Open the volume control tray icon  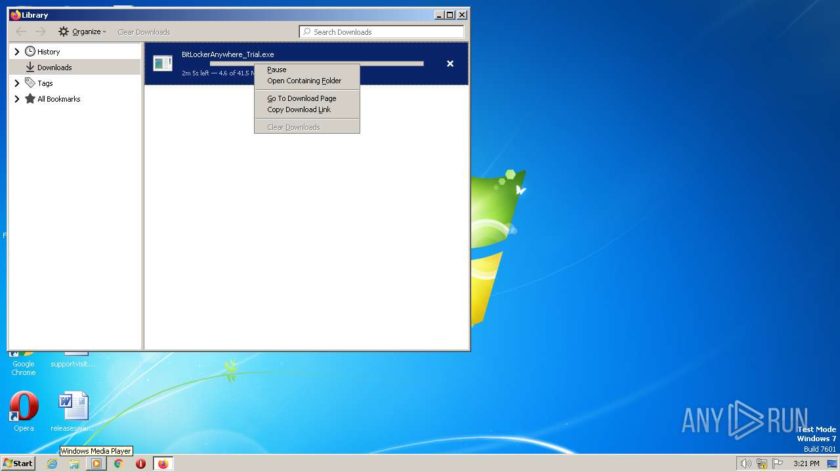[745, 463]
